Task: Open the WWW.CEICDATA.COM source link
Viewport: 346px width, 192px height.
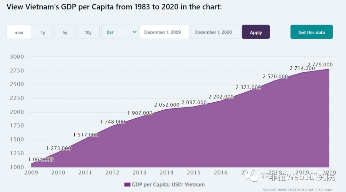Action: [x=295, y=190]
